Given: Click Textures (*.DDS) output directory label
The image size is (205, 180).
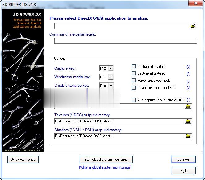Looking at the screenshot, I should [x=82, y=115].
